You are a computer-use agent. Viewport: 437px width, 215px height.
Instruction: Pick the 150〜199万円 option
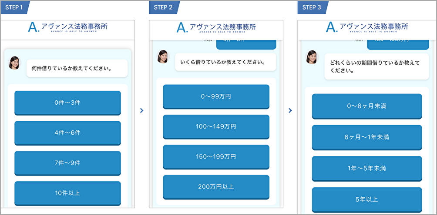point(216,156)
